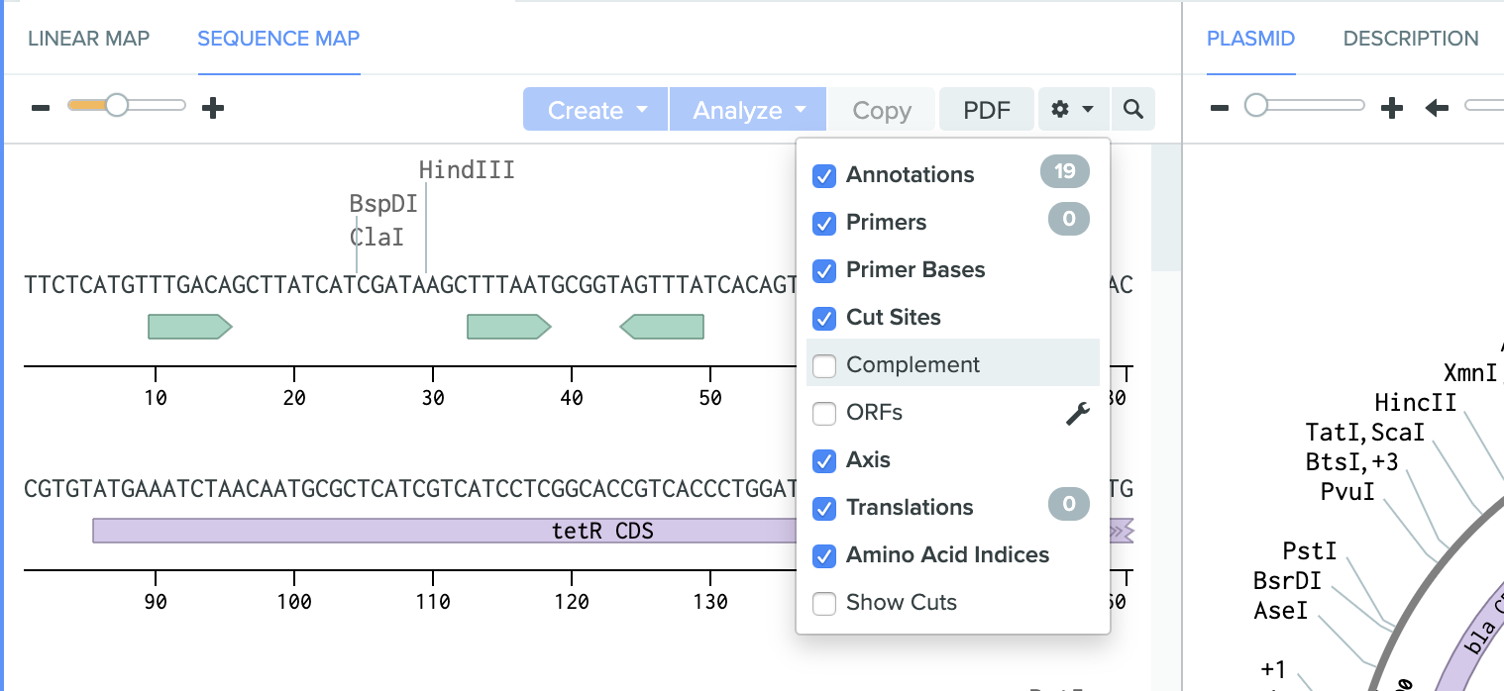Uncheck the Primers checkbox
The width and height of the screenshot is (1504, 691).
(824, 224)
